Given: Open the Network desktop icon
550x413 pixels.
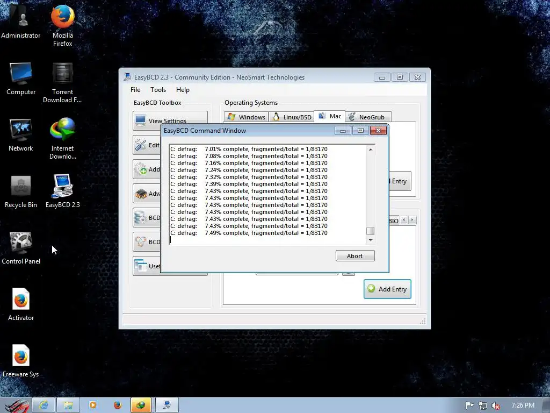Looking at the screenshot, I should [21, 135].
